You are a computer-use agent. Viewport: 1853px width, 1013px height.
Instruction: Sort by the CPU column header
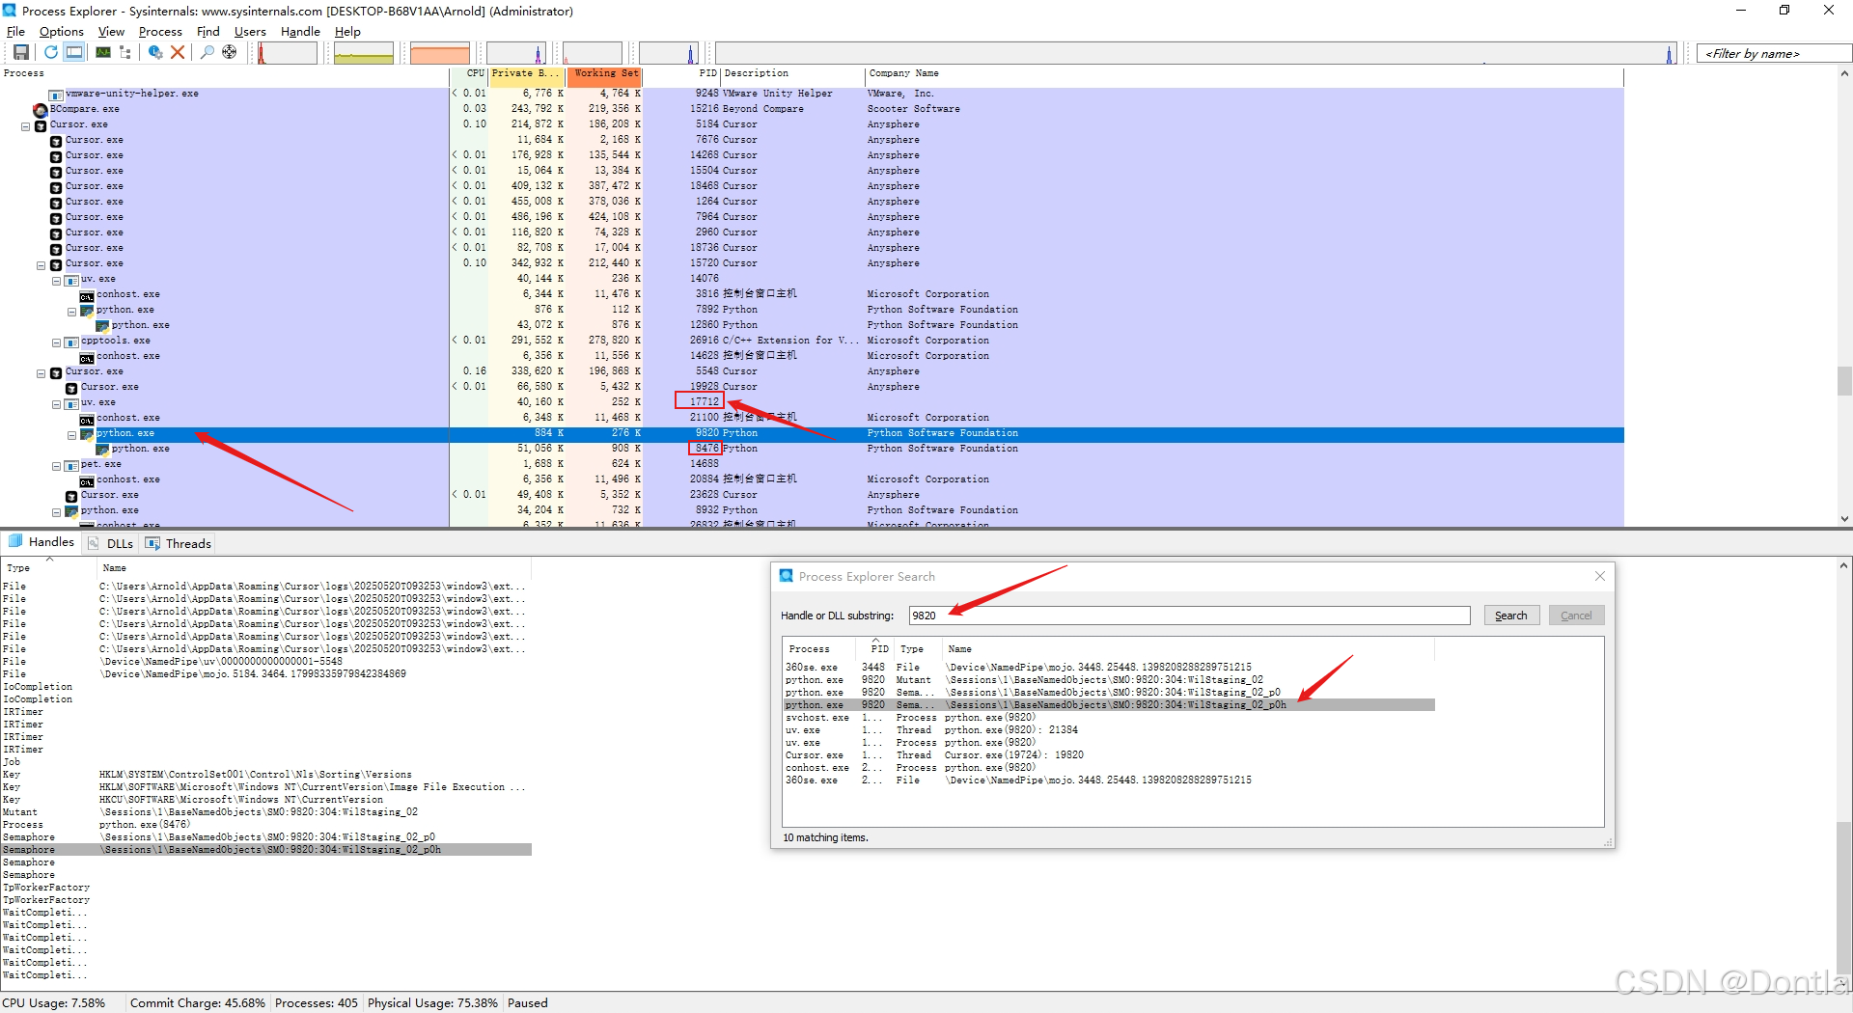[x=469, y=73]
